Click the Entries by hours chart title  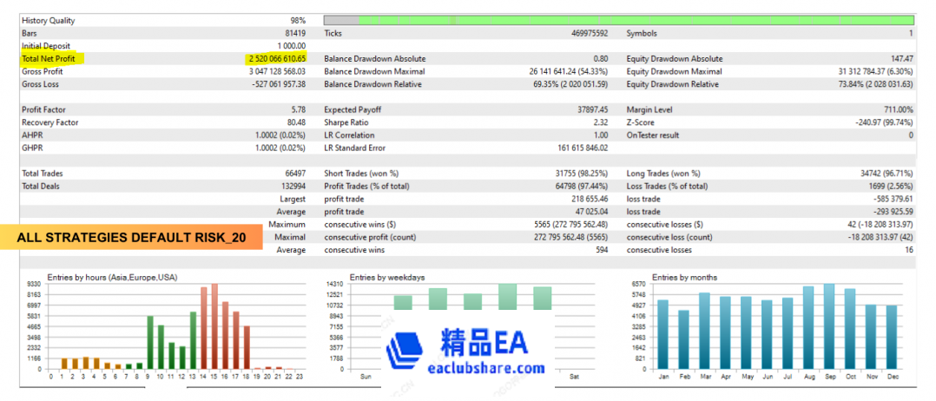click(x=112, y=278)
